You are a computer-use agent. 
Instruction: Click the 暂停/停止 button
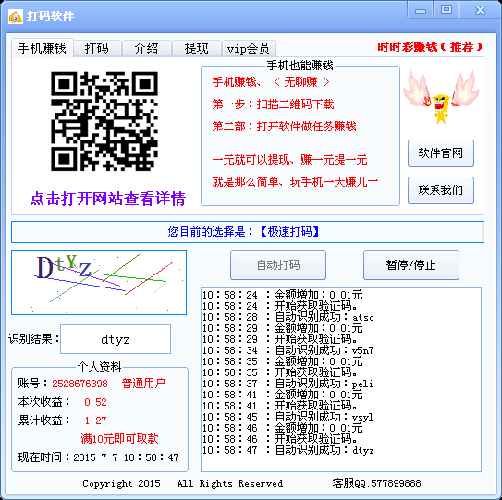411,265
